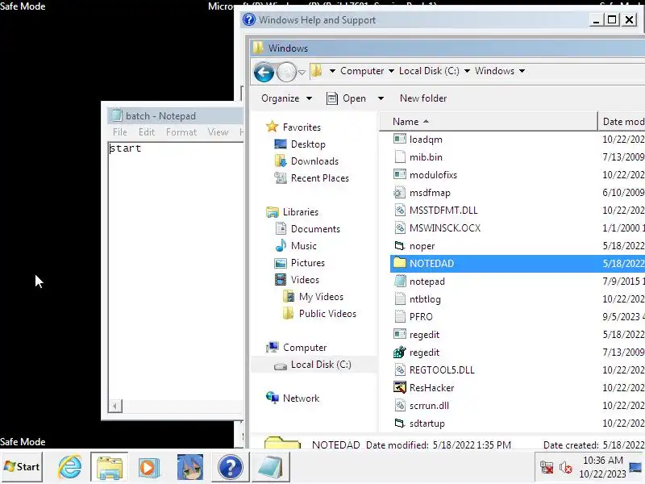The image size is (645, 484).
Task: Open the View menu in Notepad
Action: [x=218, y=132]
